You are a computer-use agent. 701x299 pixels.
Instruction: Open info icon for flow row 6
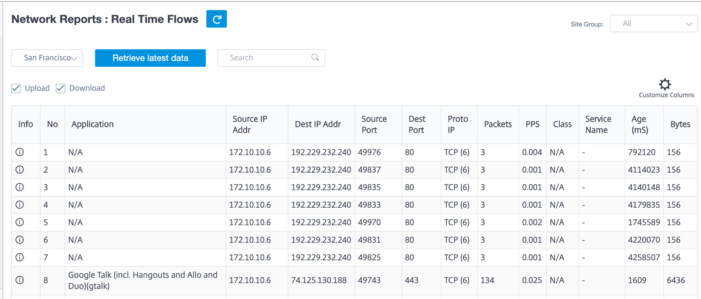pyautogui.click(x=19, y=240)
